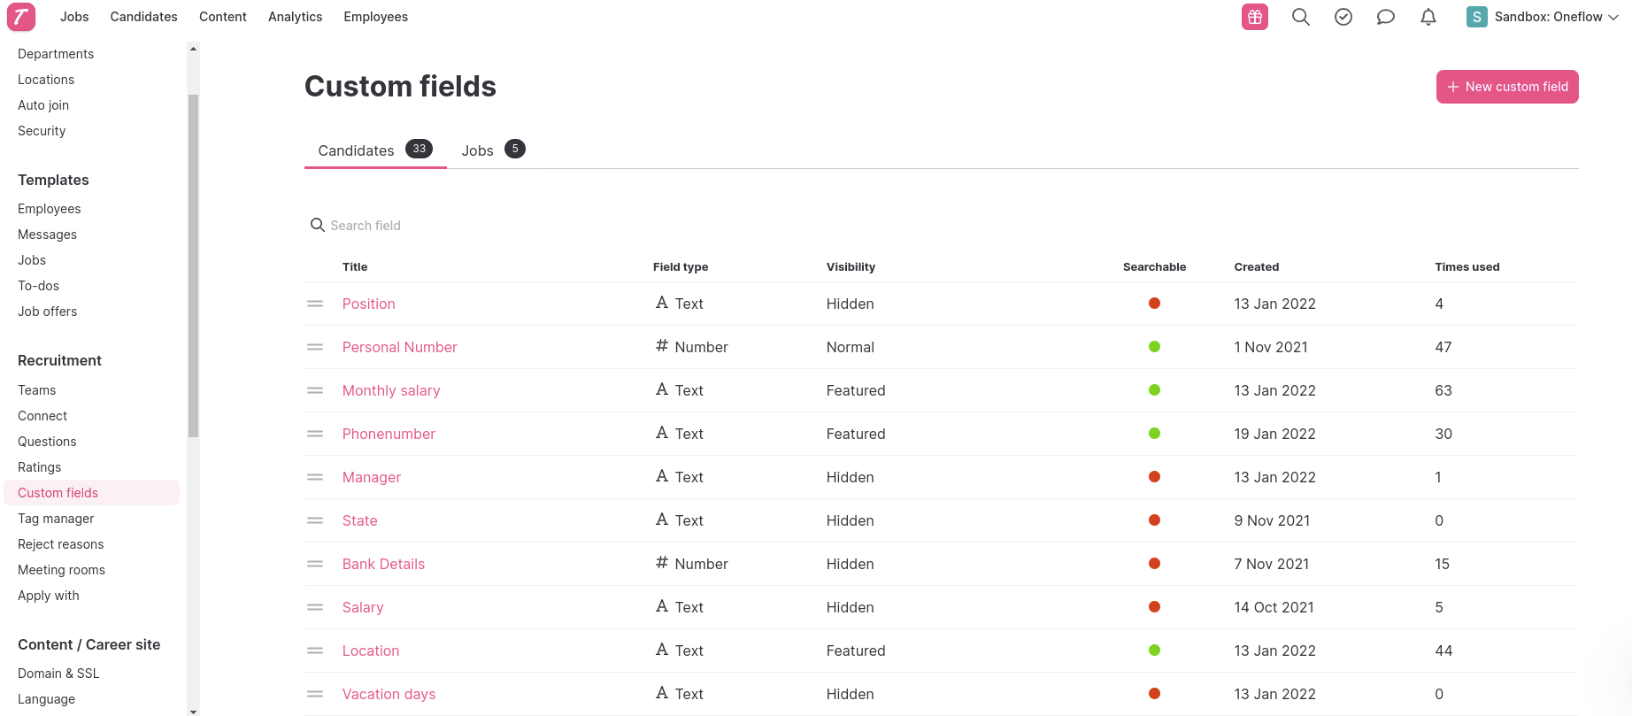Open the Salary custom field
1632x716 pixels.
(363, 607)
